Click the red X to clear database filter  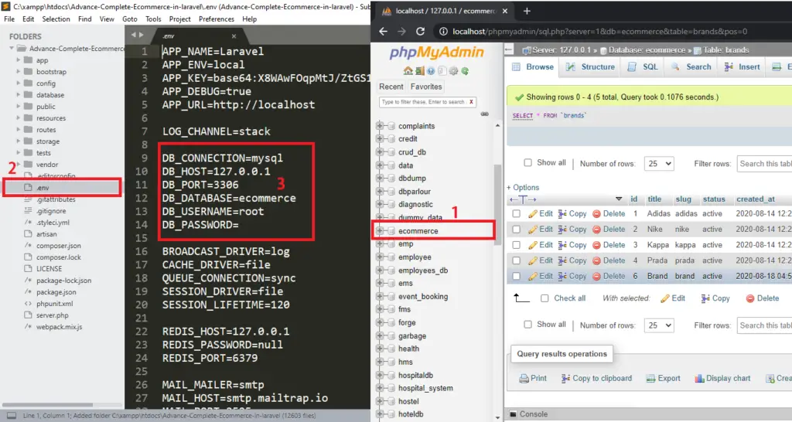471,102
